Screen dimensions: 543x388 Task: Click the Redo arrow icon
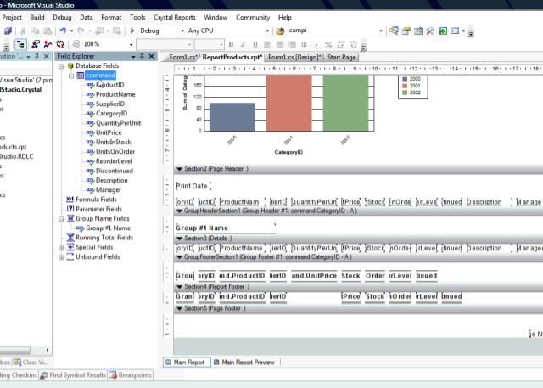coord(81,31)
